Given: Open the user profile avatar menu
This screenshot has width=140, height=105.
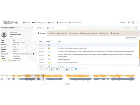Looking at the screenshot, I should point(133,22).
